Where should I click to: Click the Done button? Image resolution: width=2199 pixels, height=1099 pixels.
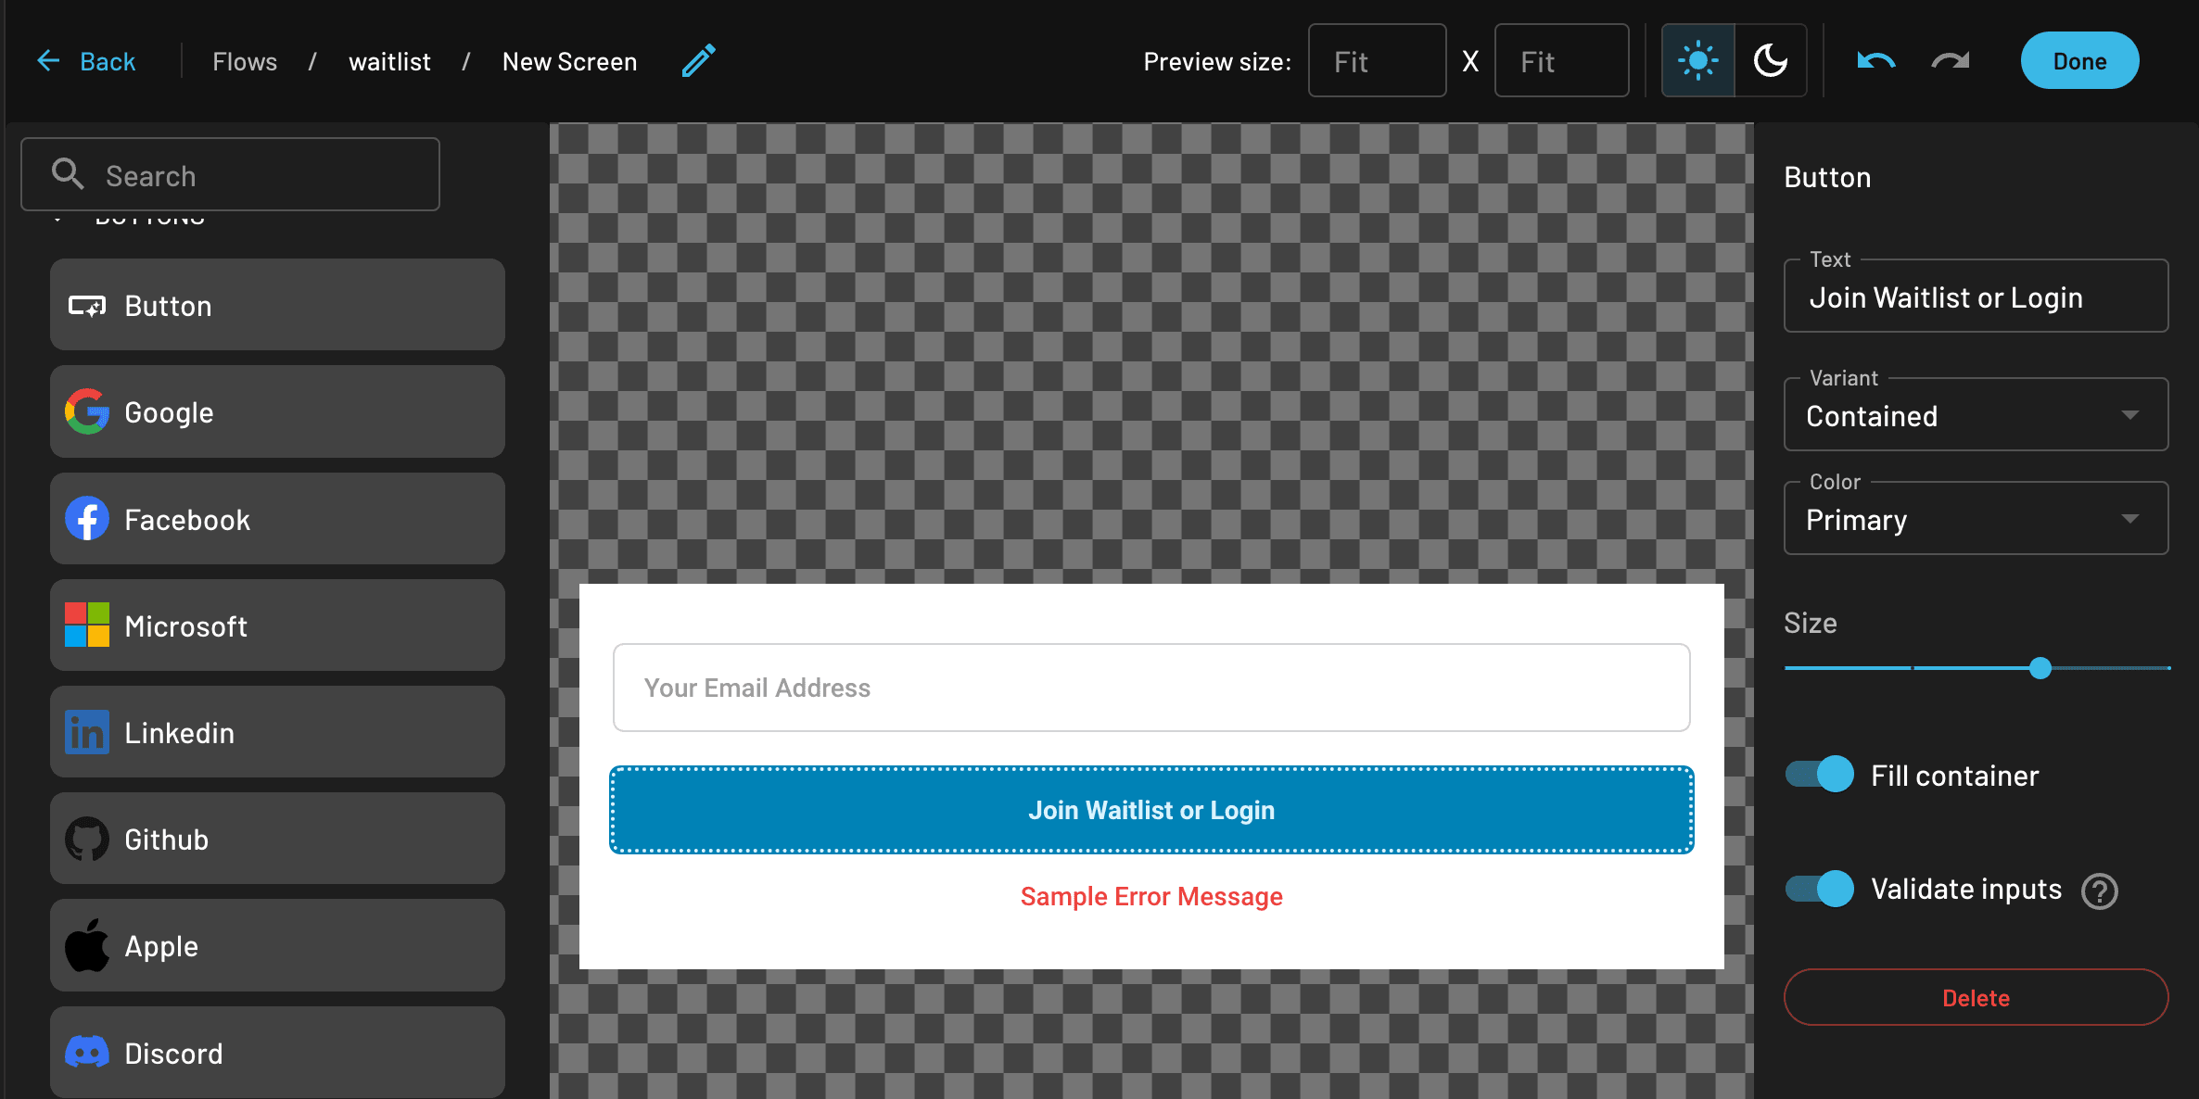click(2079, 60)
